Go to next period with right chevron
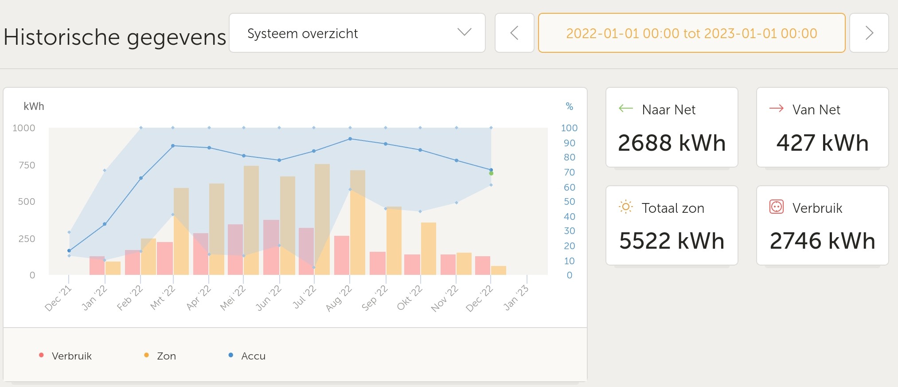 click(869, 33)
